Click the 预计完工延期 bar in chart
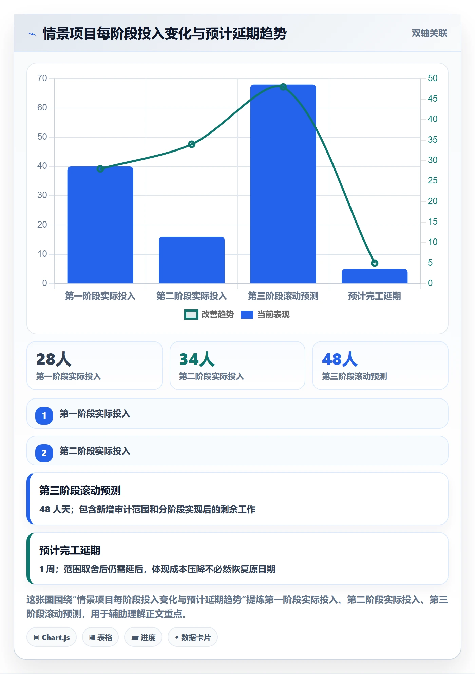The width and height of the screenshot is (475, 674). pyautogui.click(x=375, y=276)
